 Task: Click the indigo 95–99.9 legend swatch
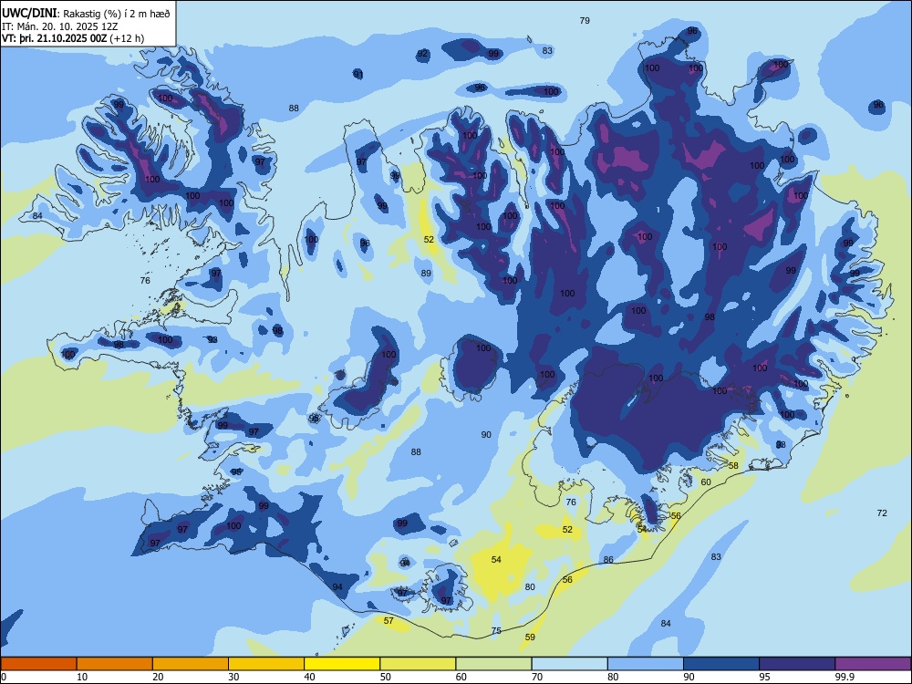pyautogui.click(x=797, y=664)
